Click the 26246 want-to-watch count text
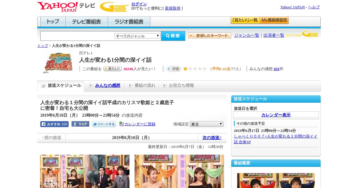The width and height of the screenshot is (358, 188). click(128, 69)
